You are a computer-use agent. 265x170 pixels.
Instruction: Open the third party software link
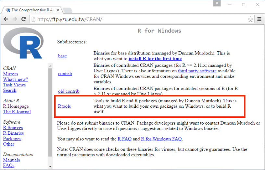[x=197, y=71]
